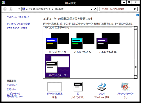Open 色 ハイ コントラスト color settings icon
141x103 pixels.
tap(78, 87)
